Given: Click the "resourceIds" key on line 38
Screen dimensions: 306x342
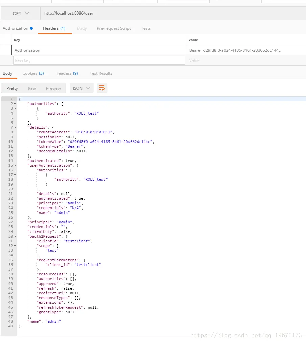Looking at the screenshot, I should 51,274.
